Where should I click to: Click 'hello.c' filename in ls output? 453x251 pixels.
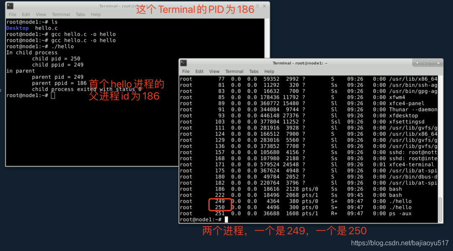coord(46,28)
